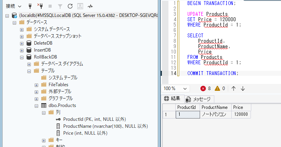Expand the グラフ テーブル folder
The width and height of the screenshot is (281, 147).
36,99
